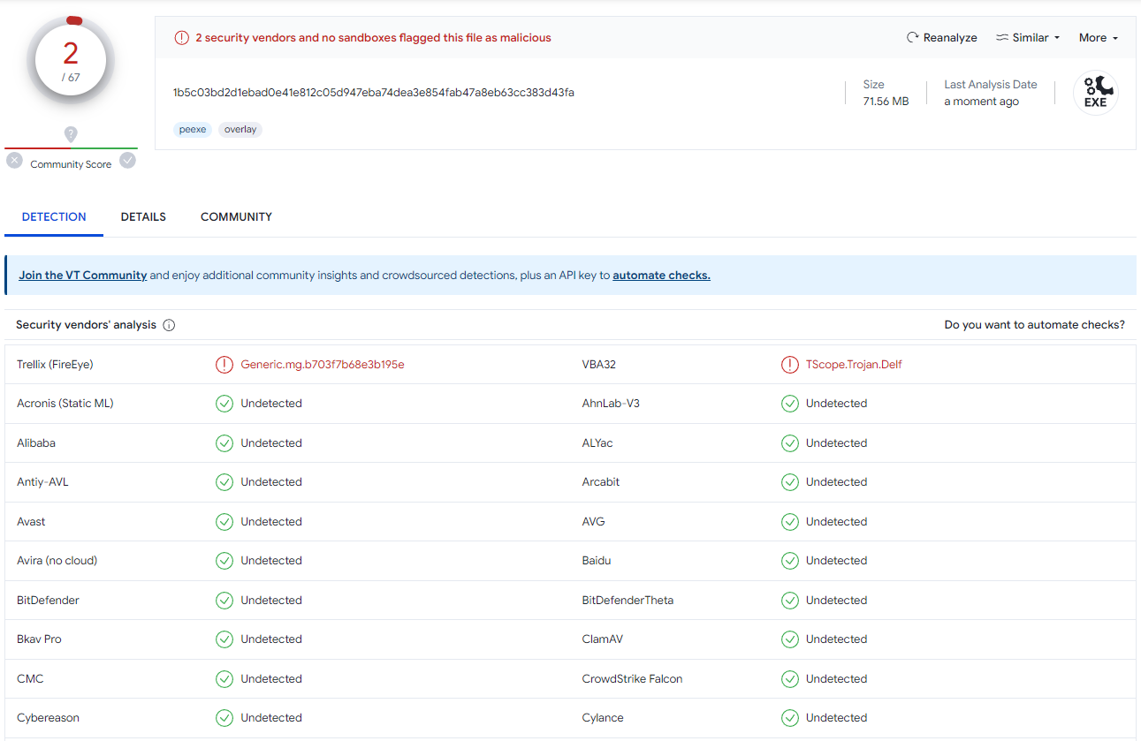
Task: Click Generic.mg.b703f7b68e3b195e detection name
Action: [323, 365]
